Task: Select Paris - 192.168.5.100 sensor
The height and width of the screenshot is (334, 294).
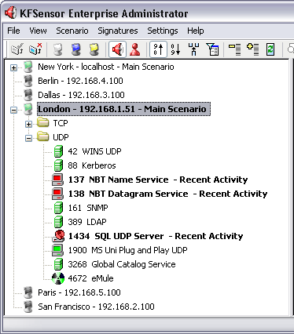Action: (x=79, y=292)
